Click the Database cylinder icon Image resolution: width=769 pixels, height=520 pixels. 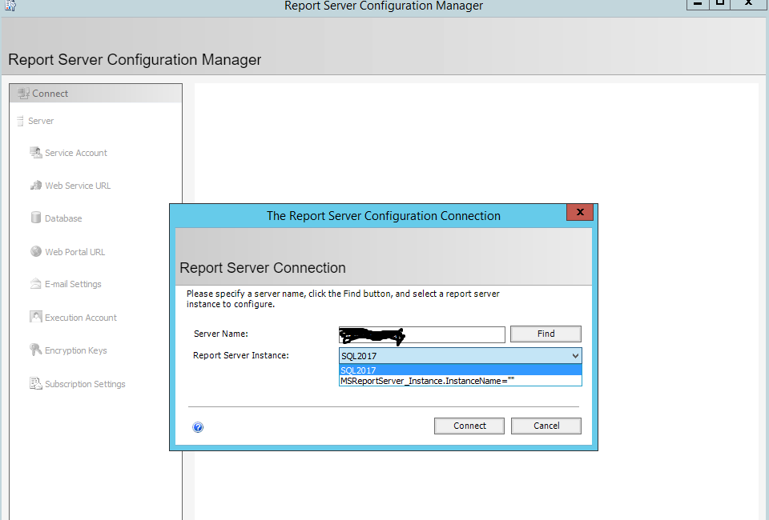click(x=36, y=218)
